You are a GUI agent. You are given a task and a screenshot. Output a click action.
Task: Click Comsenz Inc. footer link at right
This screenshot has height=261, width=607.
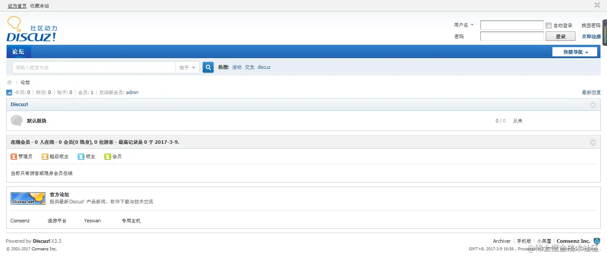[573, 241]
